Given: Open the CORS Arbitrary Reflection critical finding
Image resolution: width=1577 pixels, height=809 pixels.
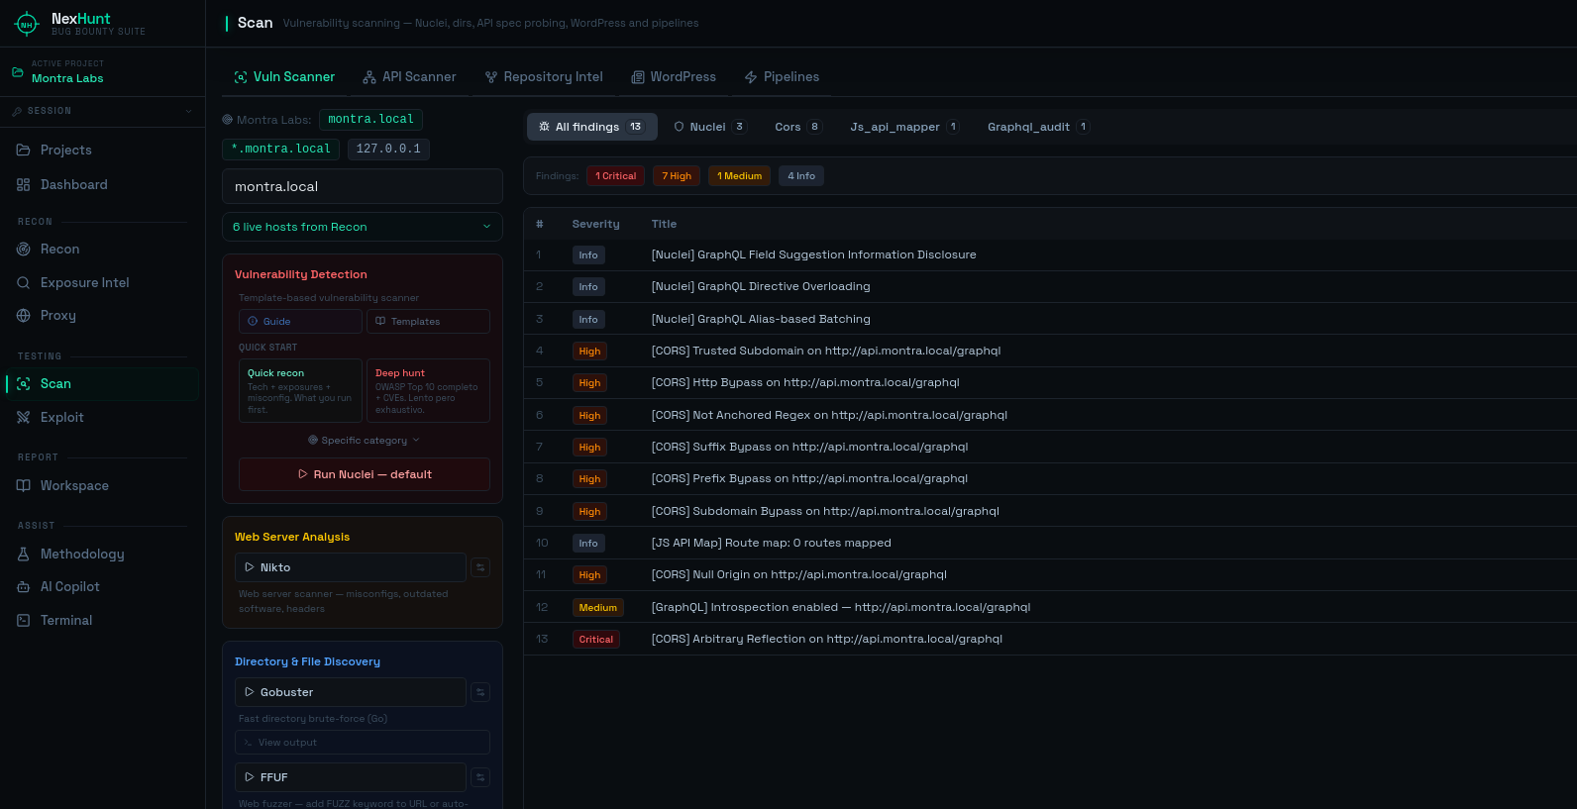Looking at the screenshot, I should coord(1050,640).
